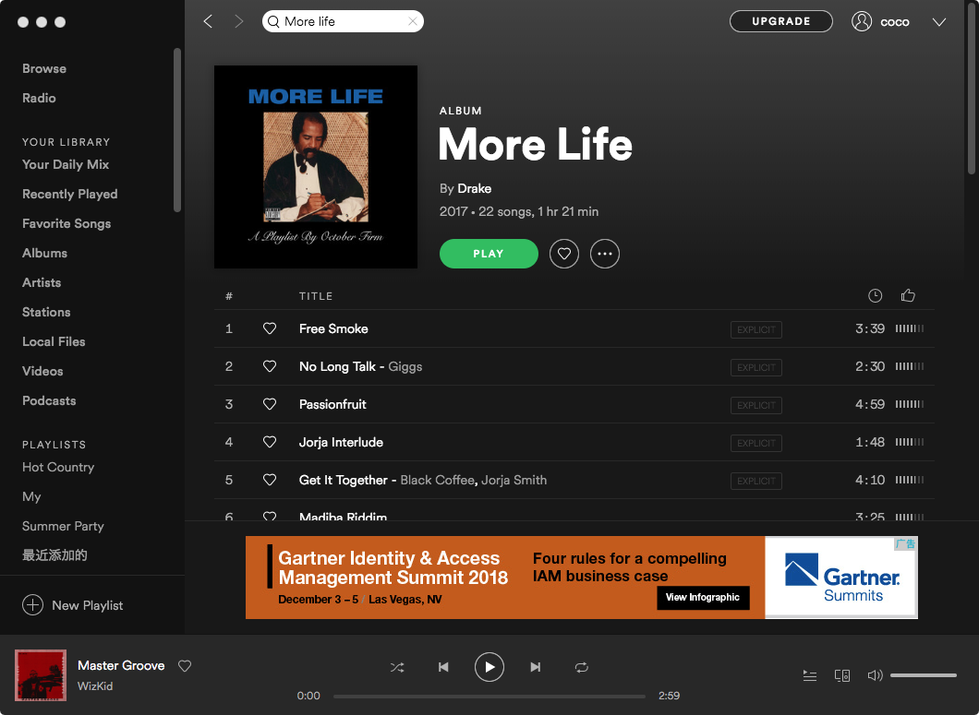
Task: Click the main content scrollbar
Action: click(971, 88)
